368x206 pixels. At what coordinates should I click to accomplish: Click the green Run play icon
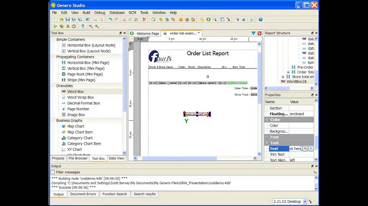55,27
